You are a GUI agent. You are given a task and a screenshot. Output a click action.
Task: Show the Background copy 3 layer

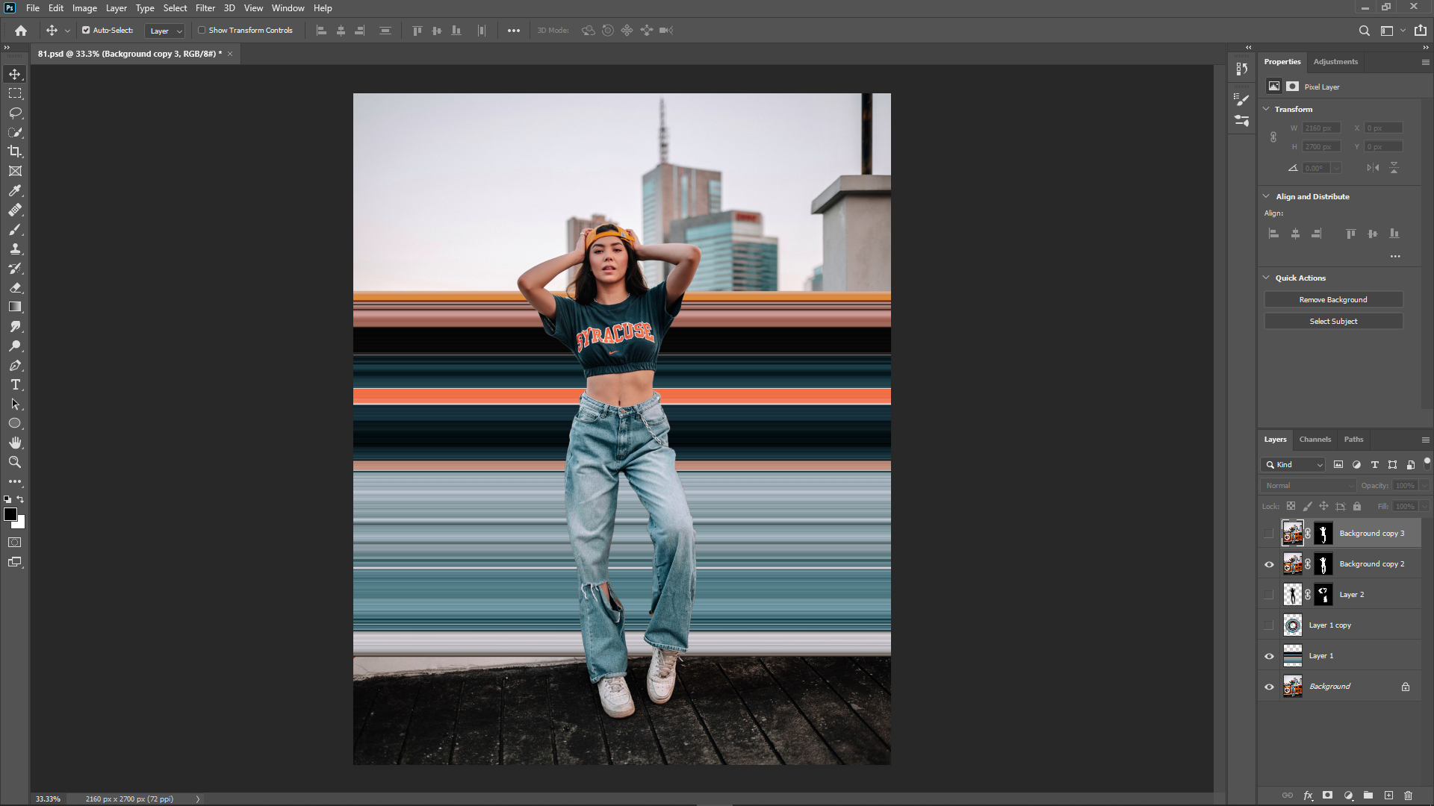click(x=1269, y=534)
